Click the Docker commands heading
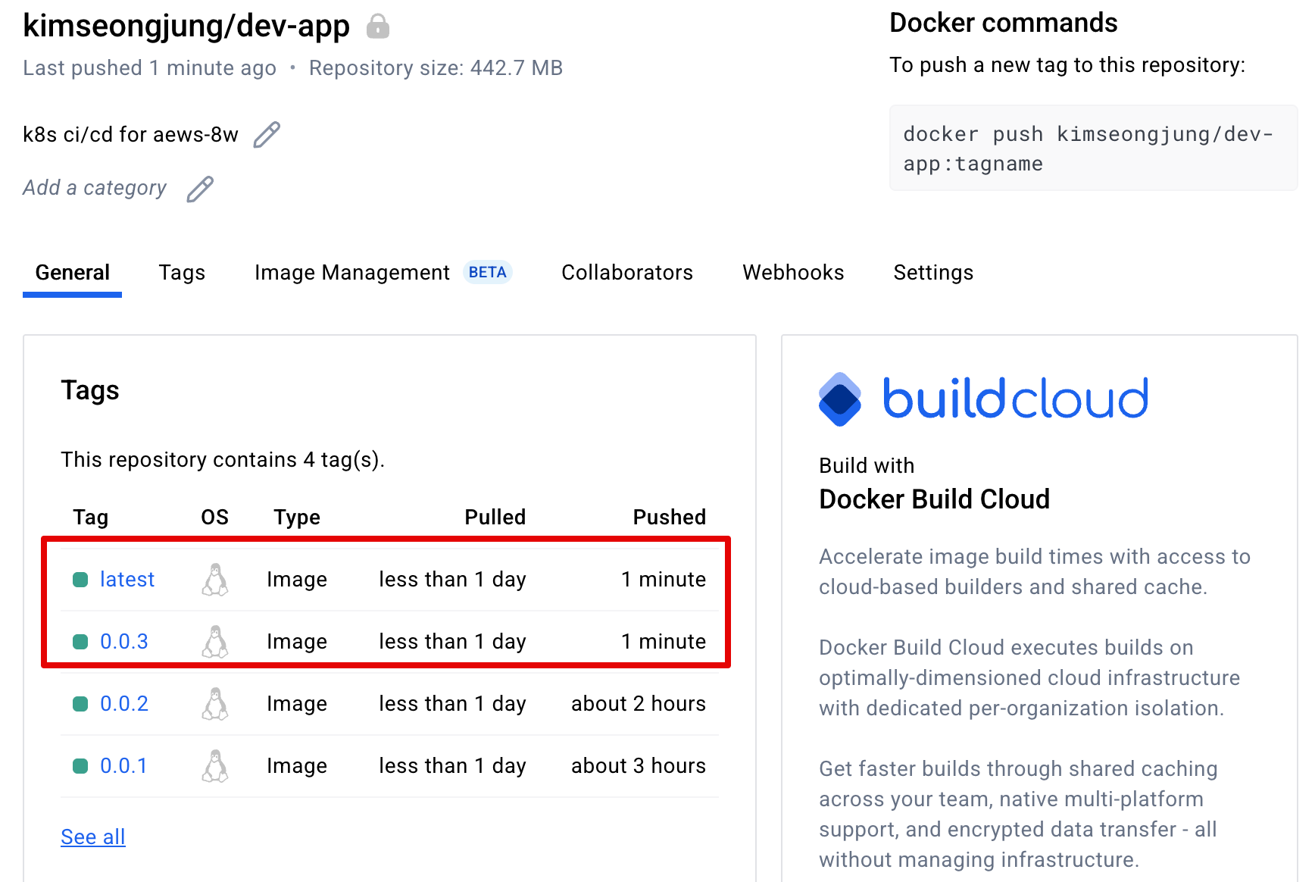 coord(1004,23)
